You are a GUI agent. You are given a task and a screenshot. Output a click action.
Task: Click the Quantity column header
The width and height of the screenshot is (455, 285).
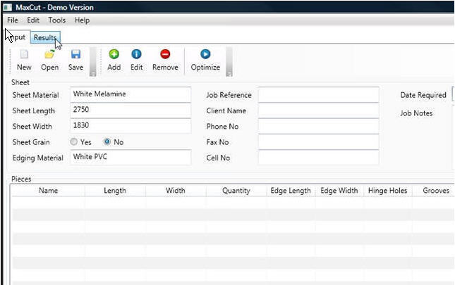236,191
